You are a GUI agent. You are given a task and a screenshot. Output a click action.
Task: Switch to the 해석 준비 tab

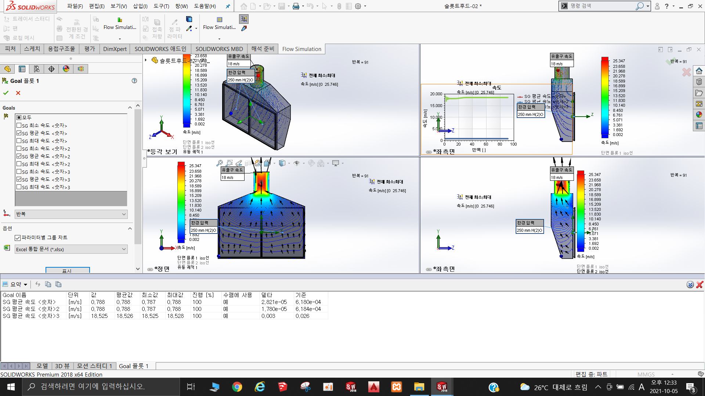[x=263, y=49]
